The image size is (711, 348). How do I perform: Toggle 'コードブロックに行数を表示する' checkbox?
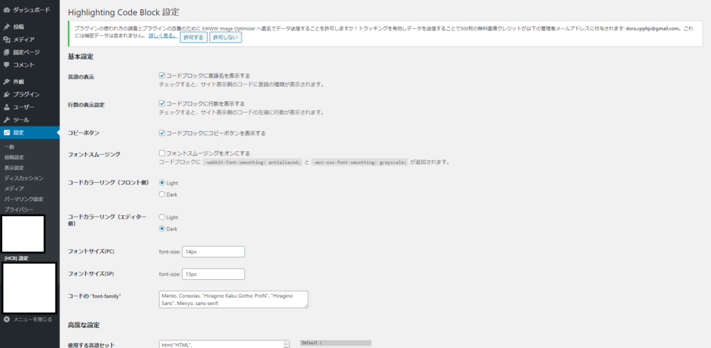point(162,103)
